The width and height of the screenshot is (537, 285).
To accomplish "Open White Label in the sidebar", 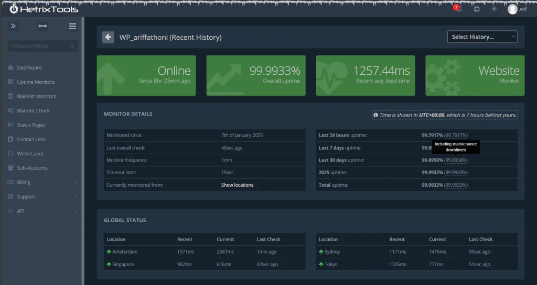I will coord(30,154).
